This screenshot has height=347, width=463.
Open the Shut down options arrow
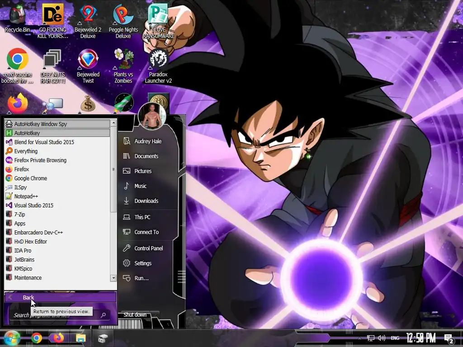(x=155, y=314)
